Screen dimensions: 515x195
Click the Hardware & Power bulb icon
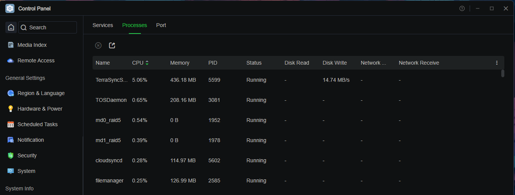[x=11, y=109]
